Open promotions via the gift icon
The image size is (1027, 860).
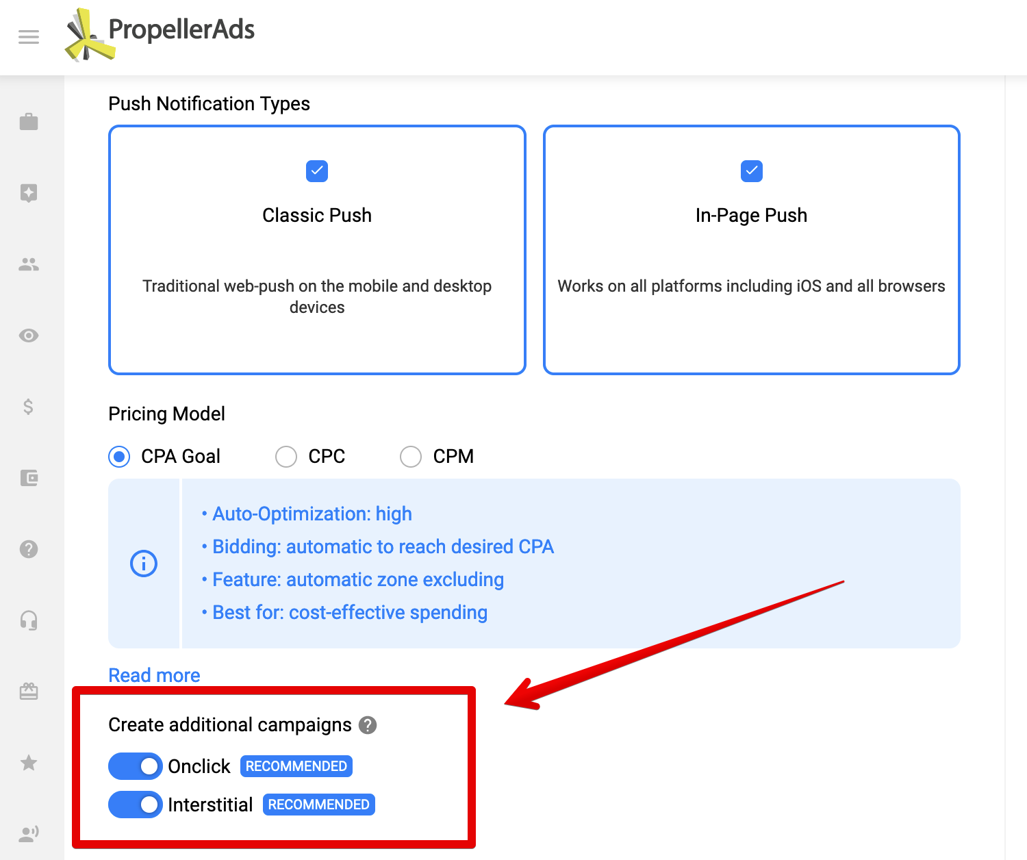tap(29, 692)
